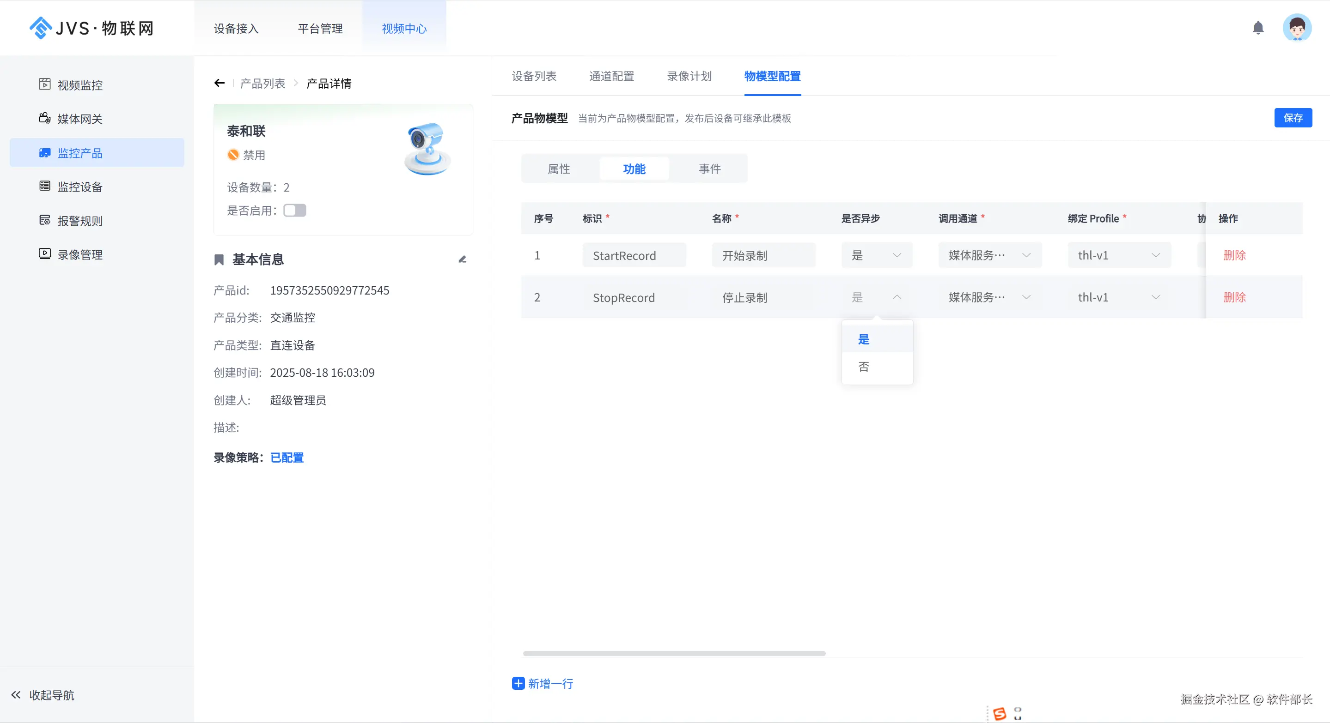Open 调用通道 dropdown in StopRecord row

(989, 297)
